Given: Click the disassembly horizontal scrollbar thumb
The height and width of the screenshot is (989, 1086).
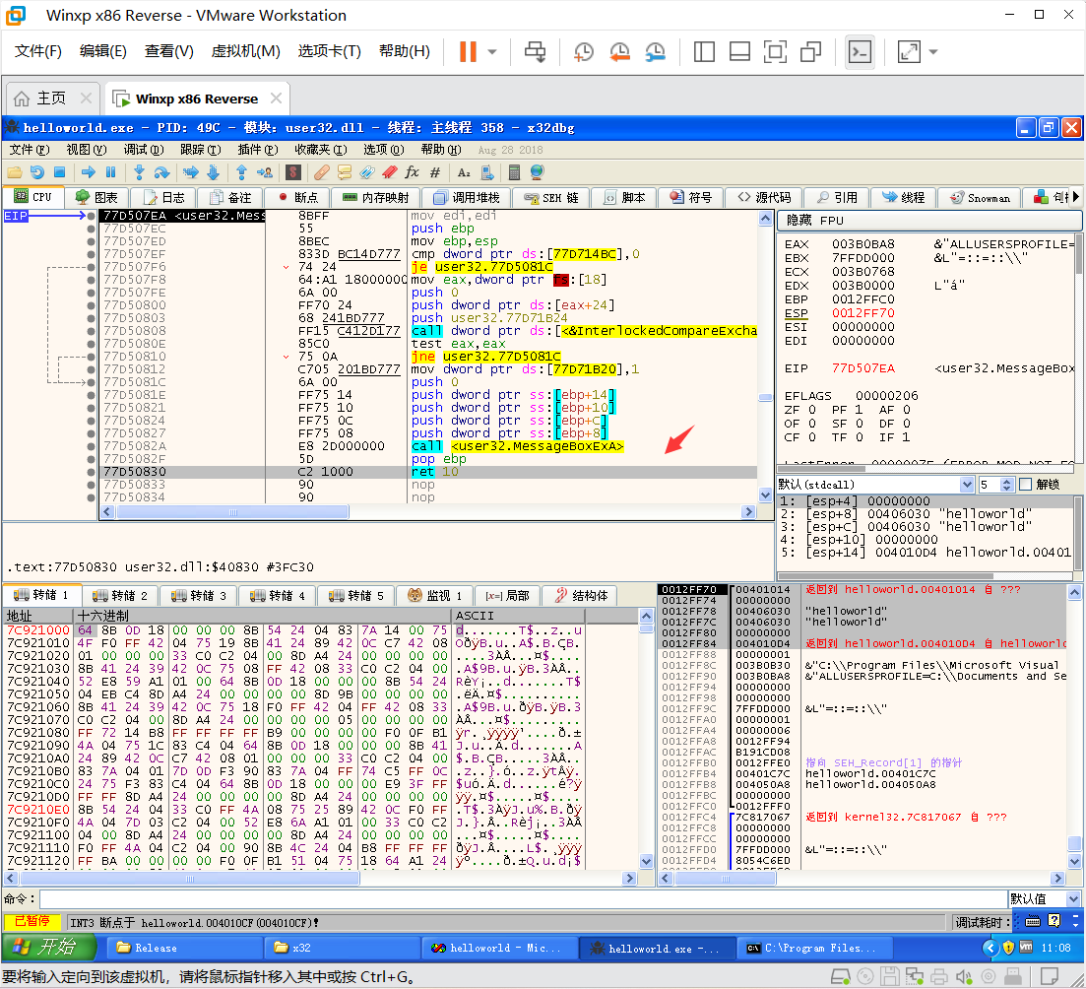Looking at the screenshot, I should (x=232, y=512).
